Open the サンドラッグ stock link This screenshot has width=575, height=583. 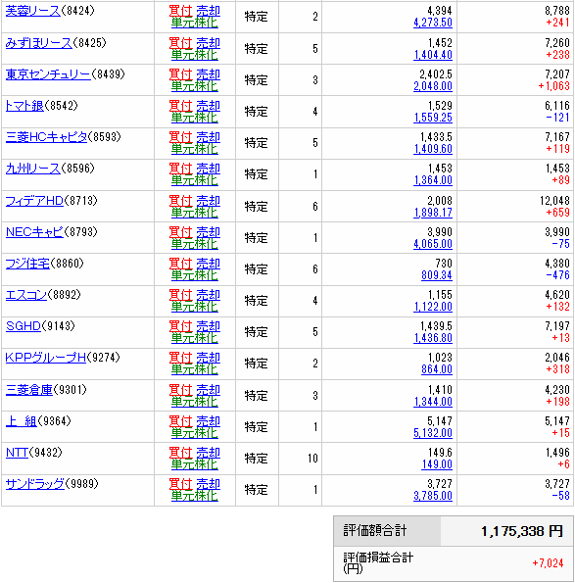[35, 484]
